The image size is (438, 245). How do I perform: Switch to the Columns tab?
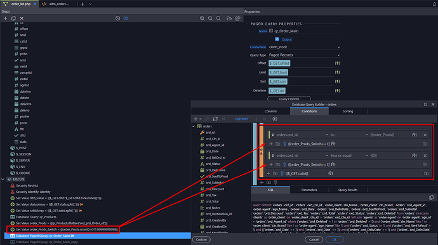pos(270,111)
